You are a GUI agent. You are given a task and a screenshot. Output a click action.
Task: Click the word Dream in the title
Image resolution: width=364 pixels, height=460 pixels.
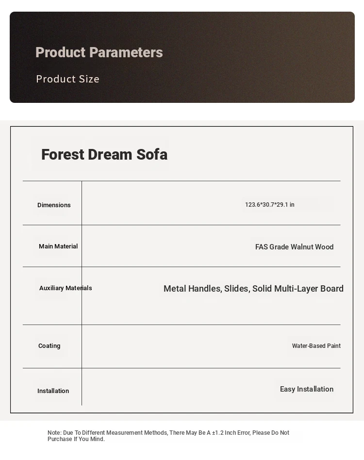[109, 155]
